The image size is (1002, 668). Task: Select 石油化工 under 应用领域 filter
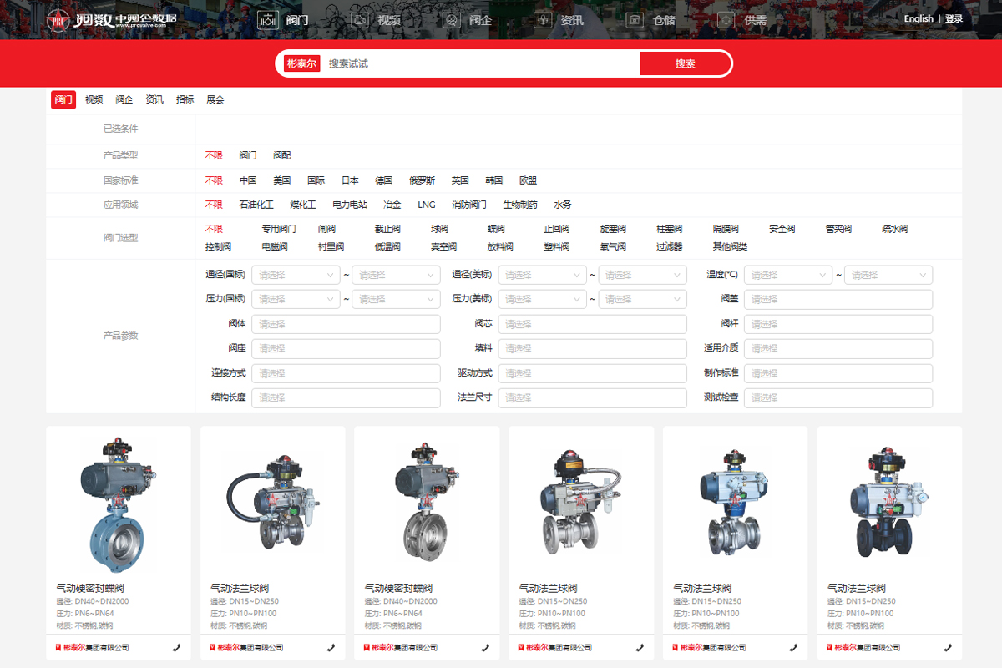[x=256, y=205]
